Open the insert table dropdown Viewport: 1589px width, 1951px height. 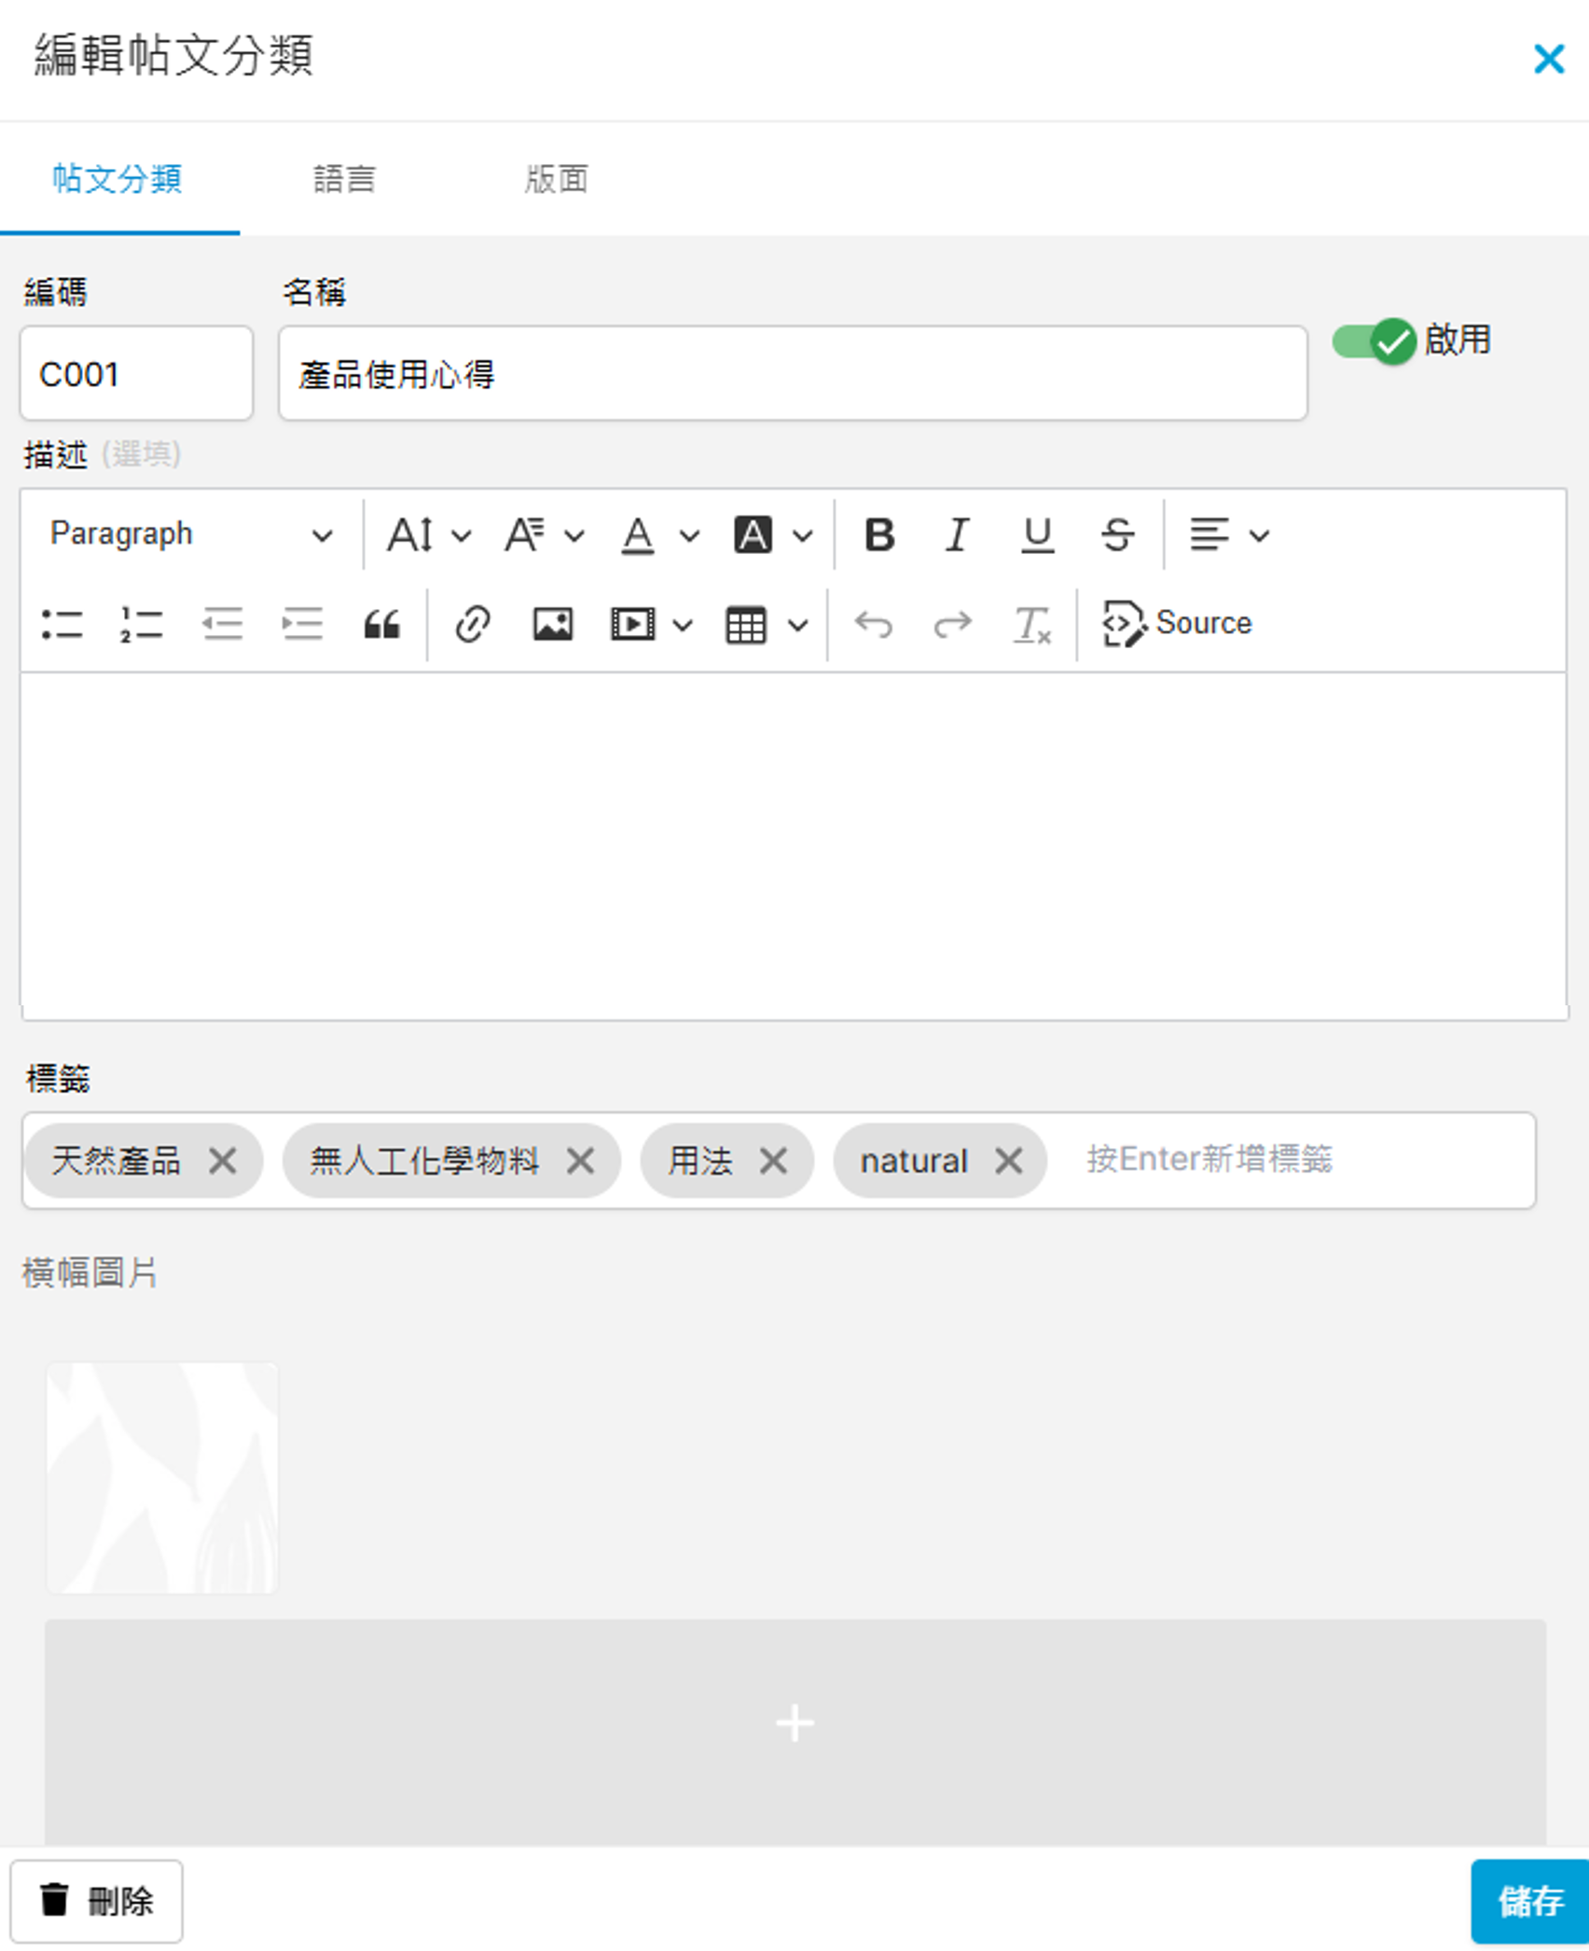(x=797, y=624)
